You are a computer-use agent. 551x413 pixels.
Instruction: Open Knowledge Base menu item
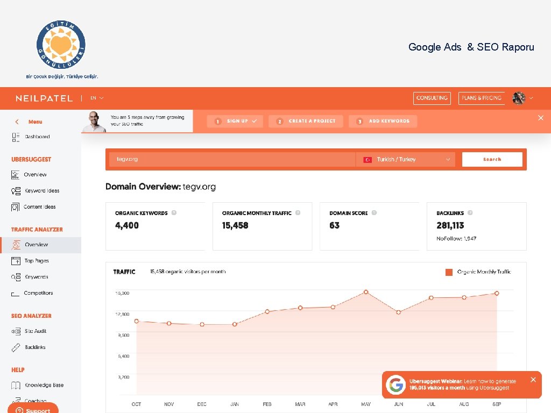click(44, 385)
